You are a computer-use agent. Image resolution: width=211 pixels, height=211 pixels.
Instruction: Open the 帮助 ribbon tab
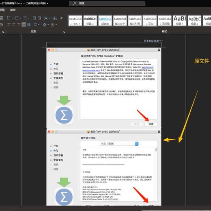point(13,10)
